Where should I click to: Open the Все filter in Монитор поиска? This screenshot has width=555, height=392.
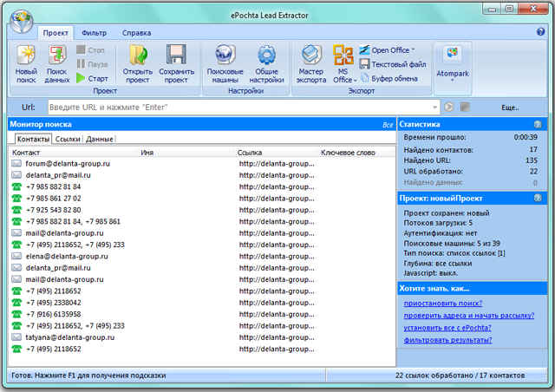(388, 125)
